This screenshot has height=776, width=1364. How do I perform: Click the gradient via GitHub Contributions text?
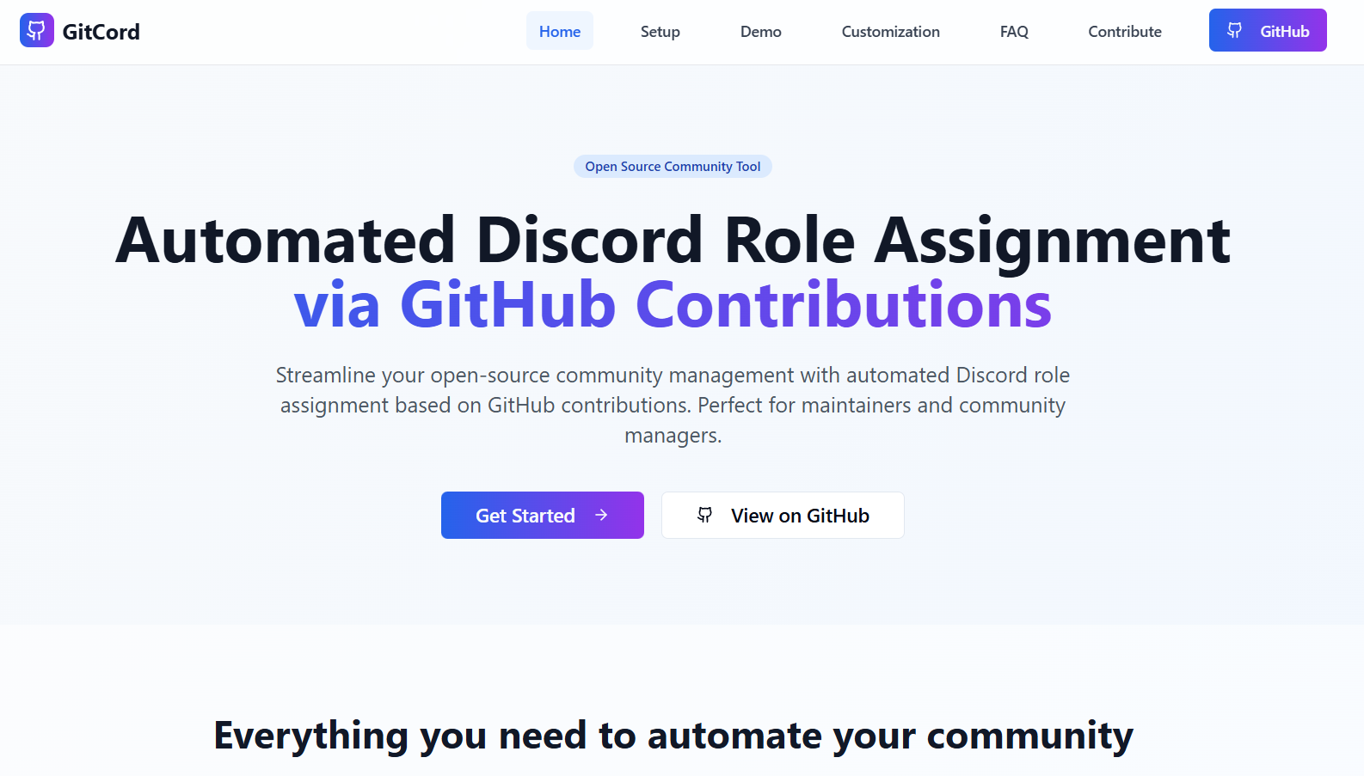point(673,305)
